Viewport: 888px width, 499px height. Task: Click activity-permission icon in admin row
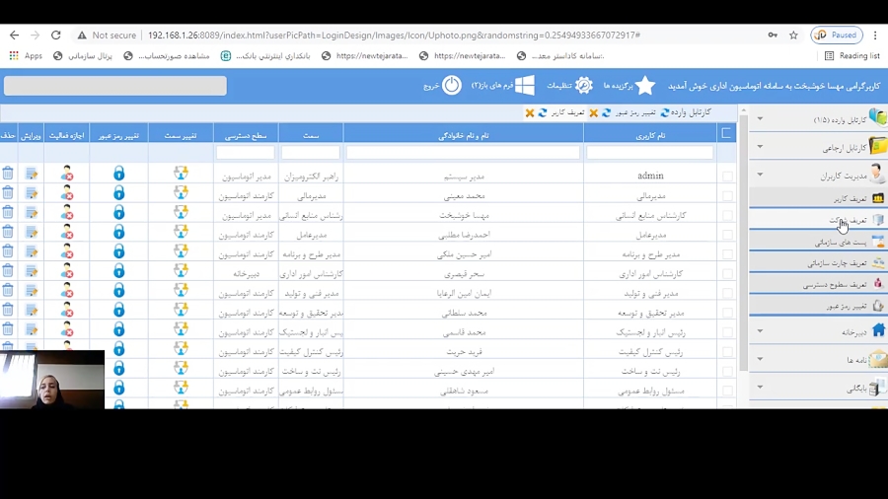(67, 175)
